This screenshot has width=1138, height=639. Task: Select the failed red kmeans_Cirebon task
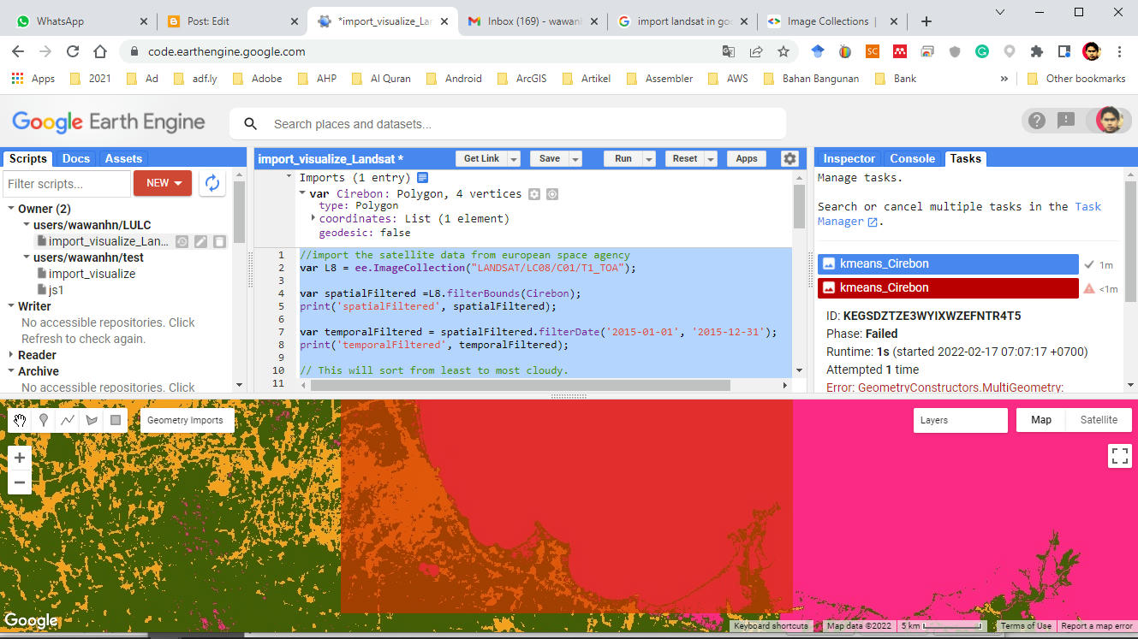point(948,287)
